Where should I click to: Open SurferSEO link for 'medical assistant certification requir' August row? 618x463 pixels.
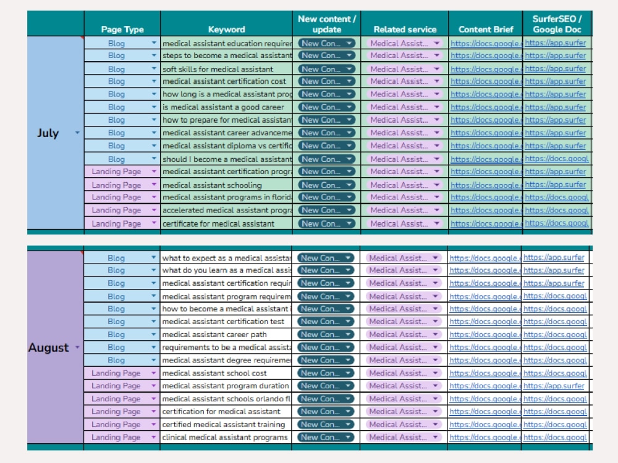(x=554, y=283)
